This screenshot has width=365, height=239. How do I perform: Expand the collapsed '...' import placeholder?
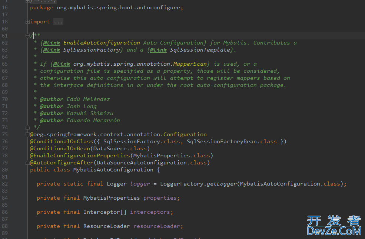point(58,22)
